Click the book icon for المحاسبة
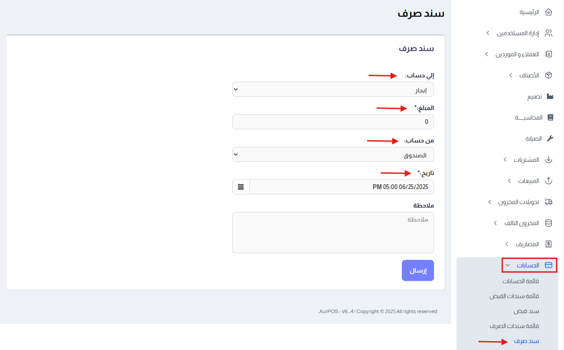Viewport: 564px width, 350px height. point(550,117)
